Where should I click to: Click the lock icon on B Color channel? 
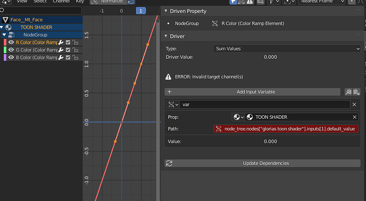75,57
